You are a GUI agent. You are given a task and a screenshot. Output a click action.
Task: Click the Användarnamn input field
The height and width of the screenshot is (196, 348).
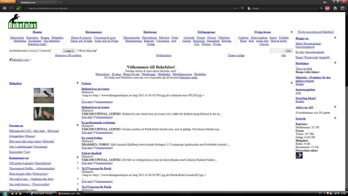pyautogui.click(x=33, y=51)
